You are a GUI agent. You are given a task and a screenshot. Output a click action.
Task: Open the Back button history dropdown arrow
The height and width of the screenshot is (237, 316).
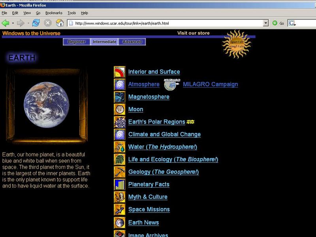[13, 23]
